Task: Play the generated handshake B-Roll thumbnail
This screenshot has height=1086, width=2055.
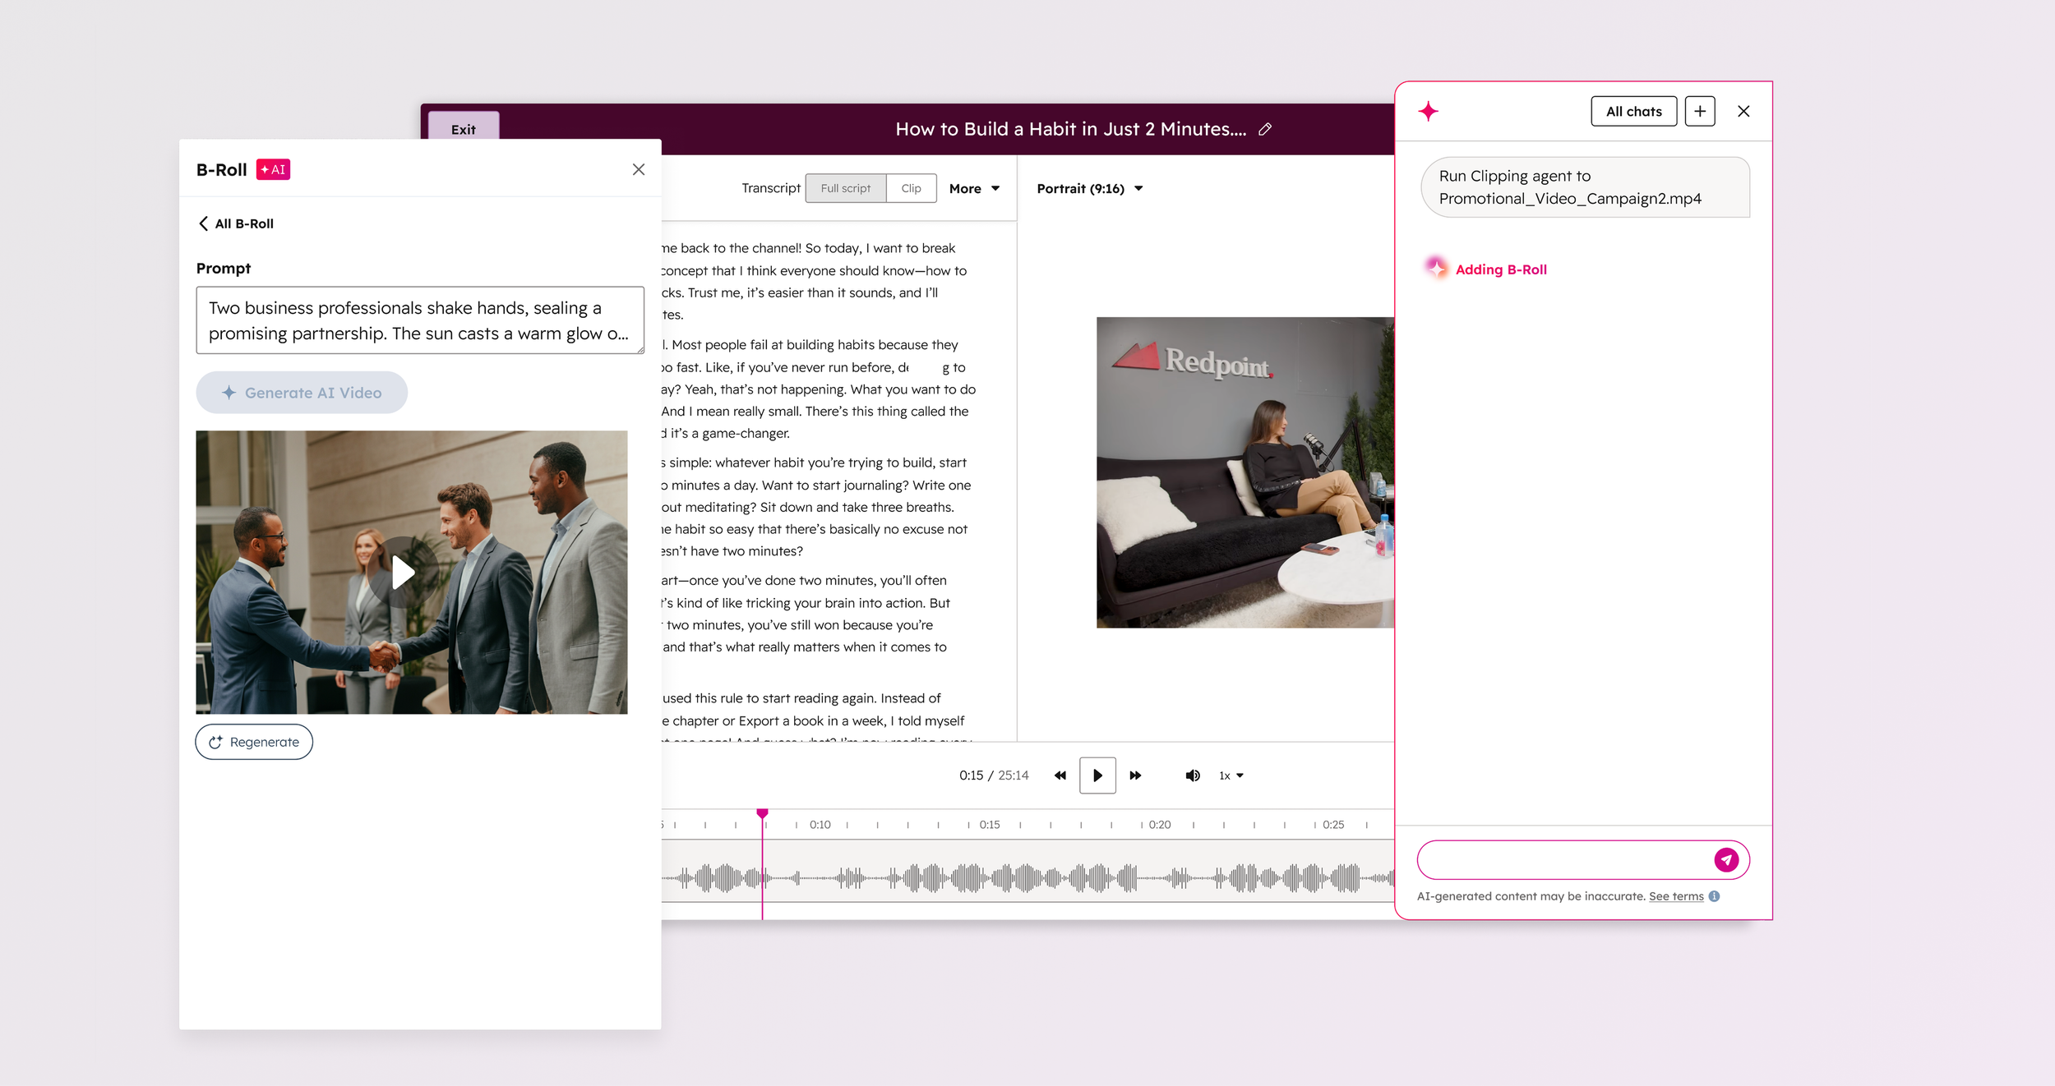Action: (402, 573)
